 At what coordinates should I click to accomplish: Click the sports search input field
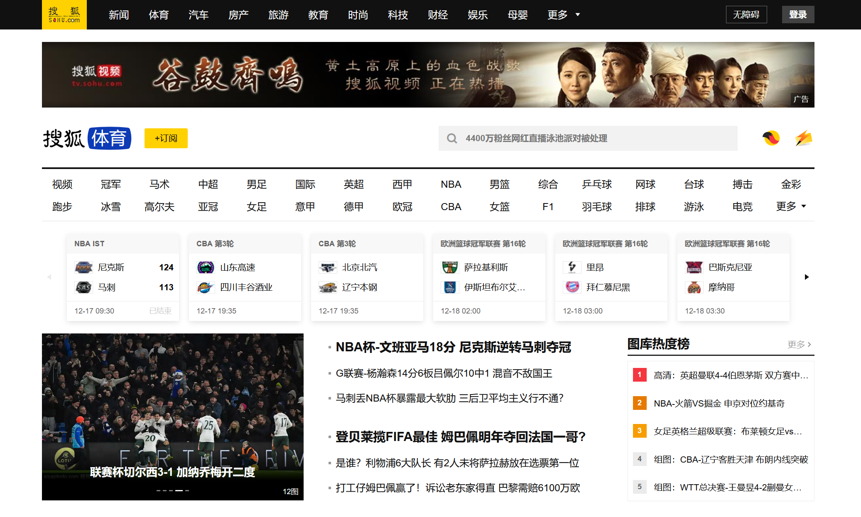[x=594, y=138]
